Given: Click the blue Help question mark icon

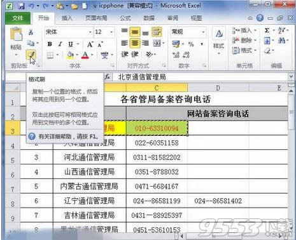Looking at the screenshot, I should pyautogui.click(x=260, y=18).
